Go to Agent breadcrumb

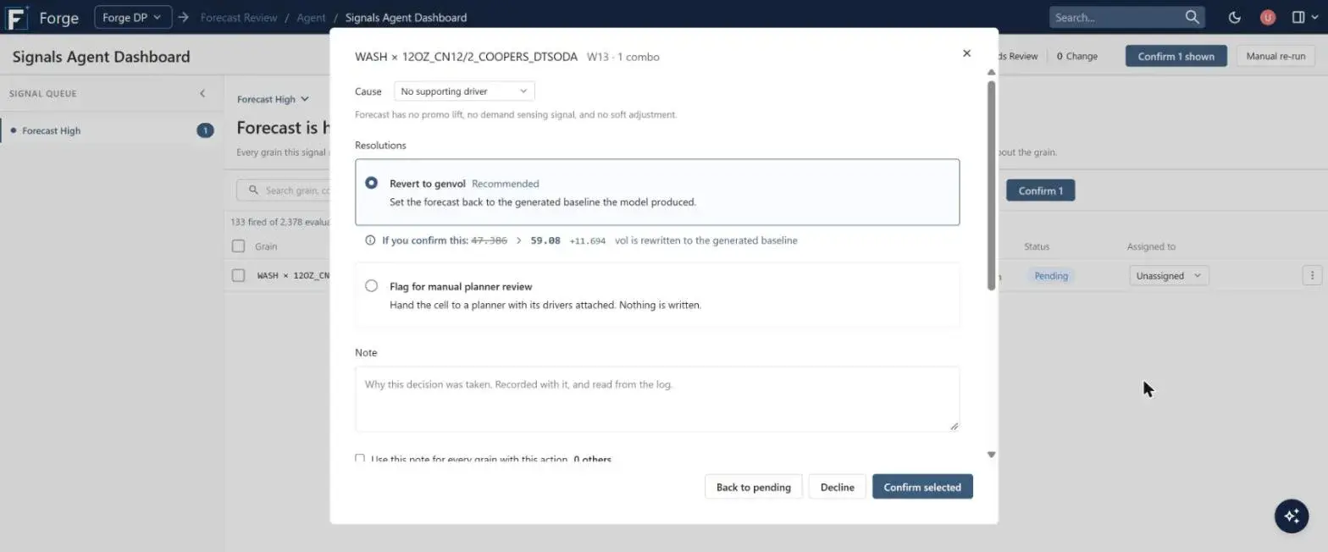point(311,18)
